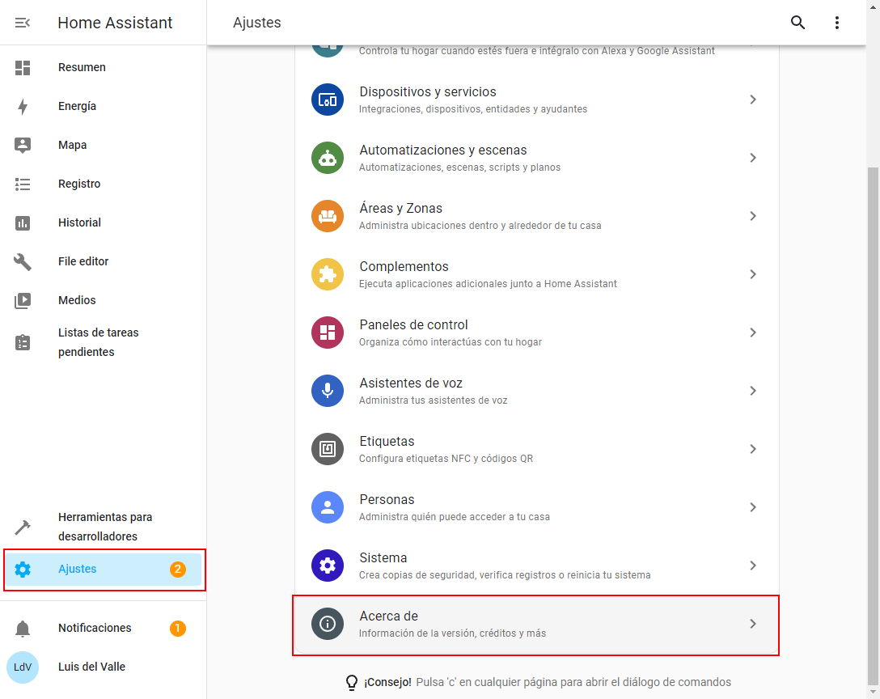Open the three-dot overflow menu
This screenshot has height=699, width=880.
[x=837, y=23]
